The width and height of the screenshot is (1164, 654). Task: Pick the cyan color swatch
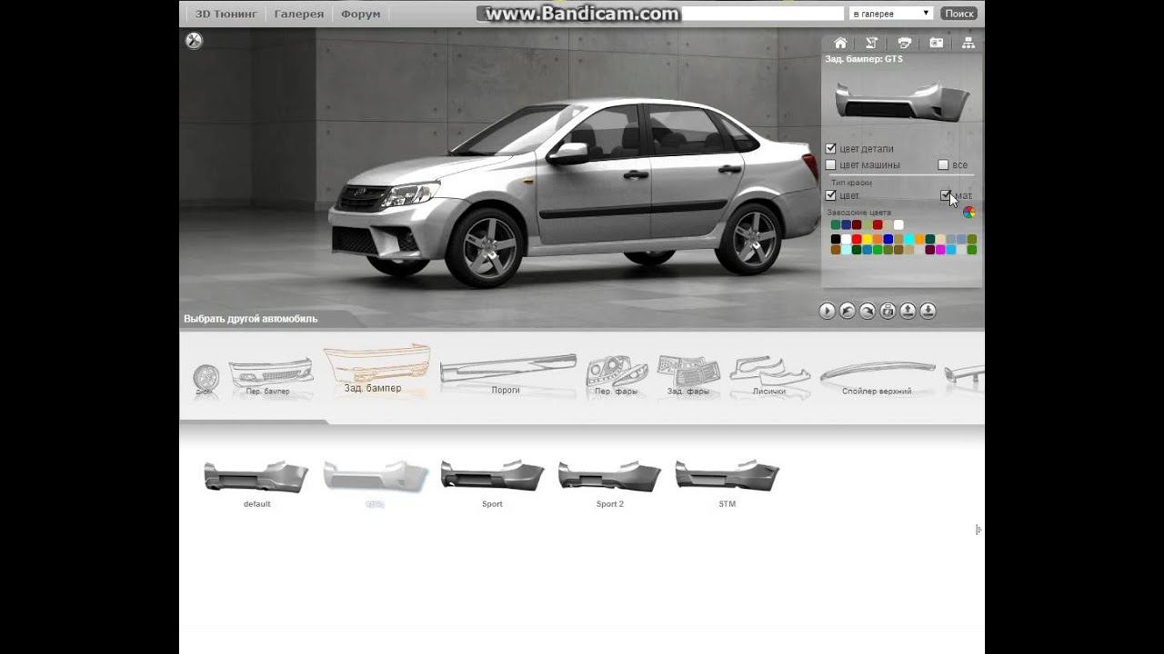(909, 239)
